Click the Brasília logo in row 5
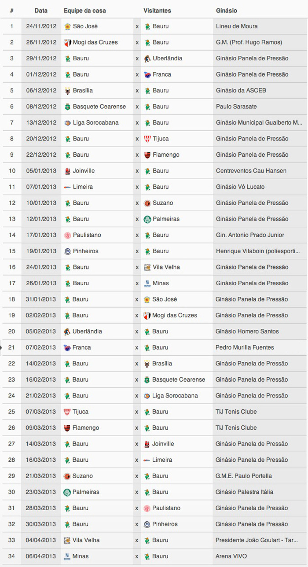 pos(67,91)
